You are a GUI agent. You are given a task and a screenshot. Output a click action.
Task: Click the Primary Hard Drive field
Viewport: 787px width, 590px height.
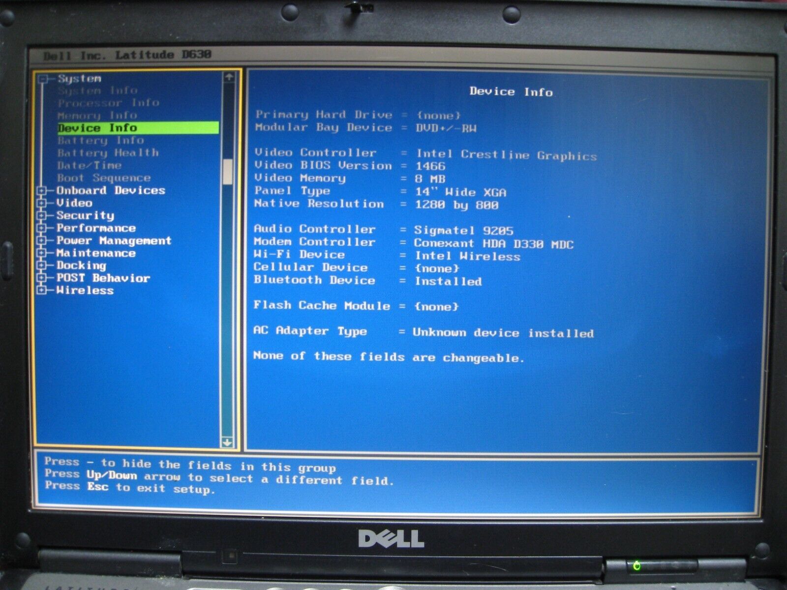click(358, 115)
